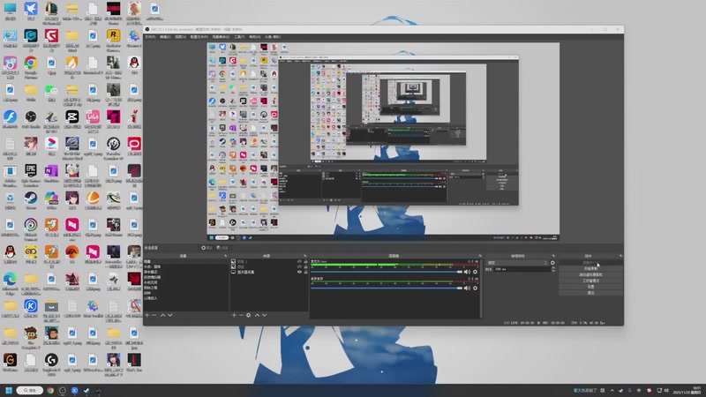Toggle visibility of second source in list
Viewport: 706px width, 397px height.
[x=299, y=267]
